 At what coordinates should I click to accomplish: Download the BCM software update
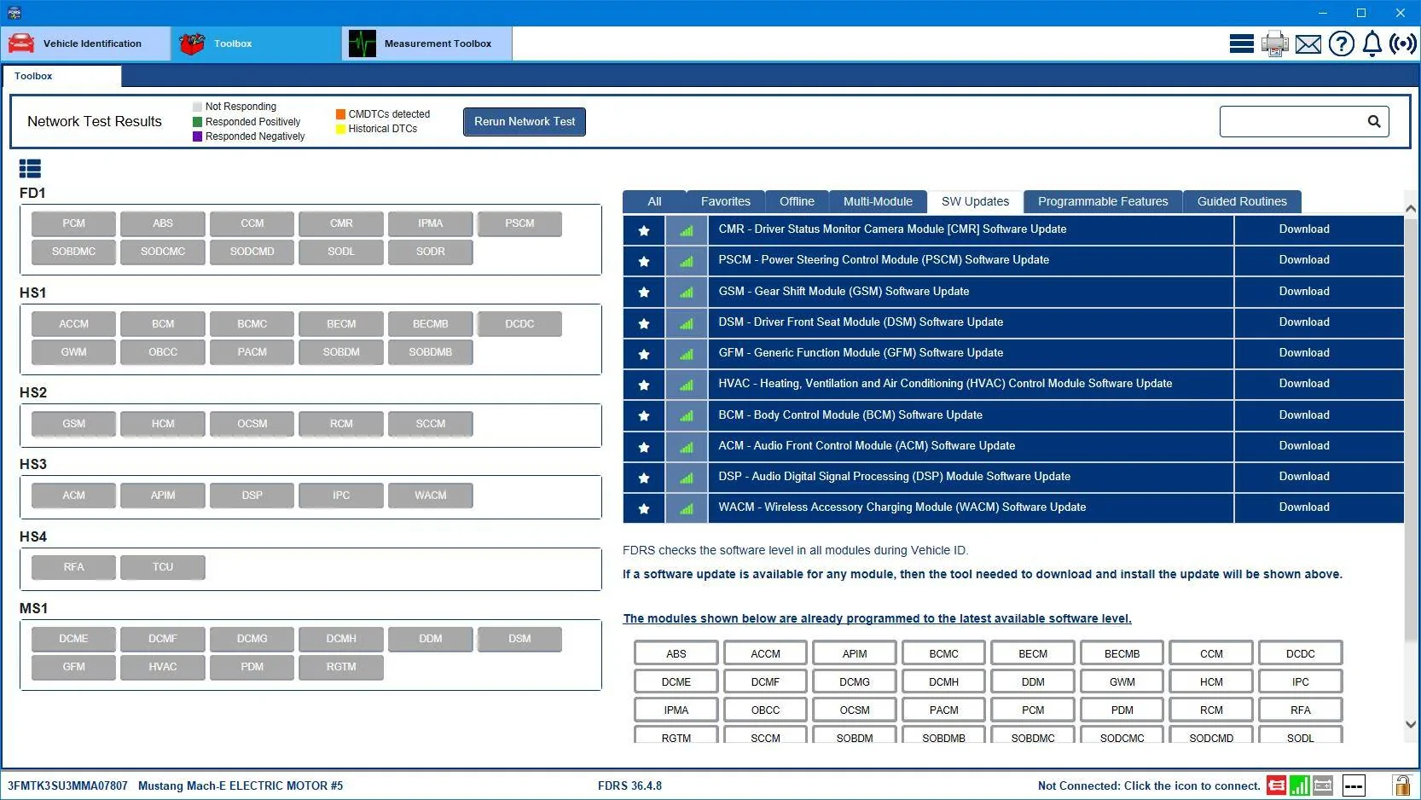click(1304, 415)
